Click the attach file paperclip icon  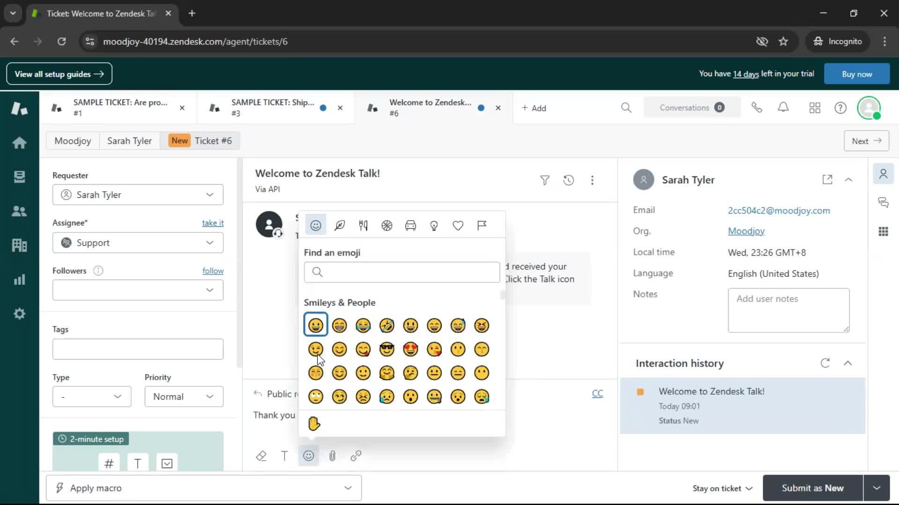(x=332, y=456)
